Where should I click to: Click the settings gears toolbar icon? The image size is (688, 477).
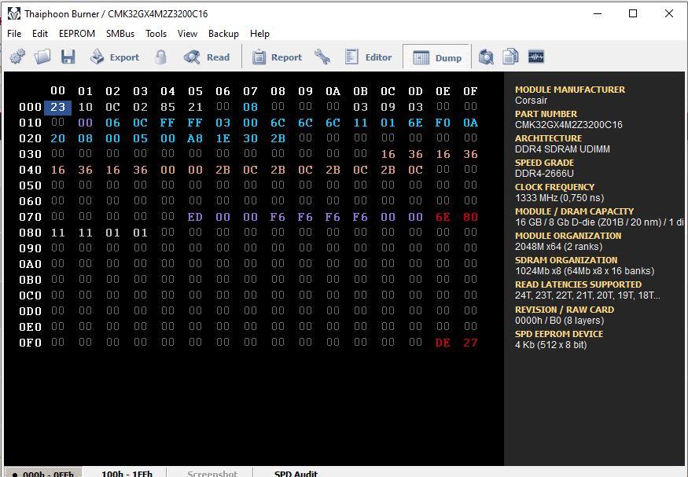tap(17, 57)
